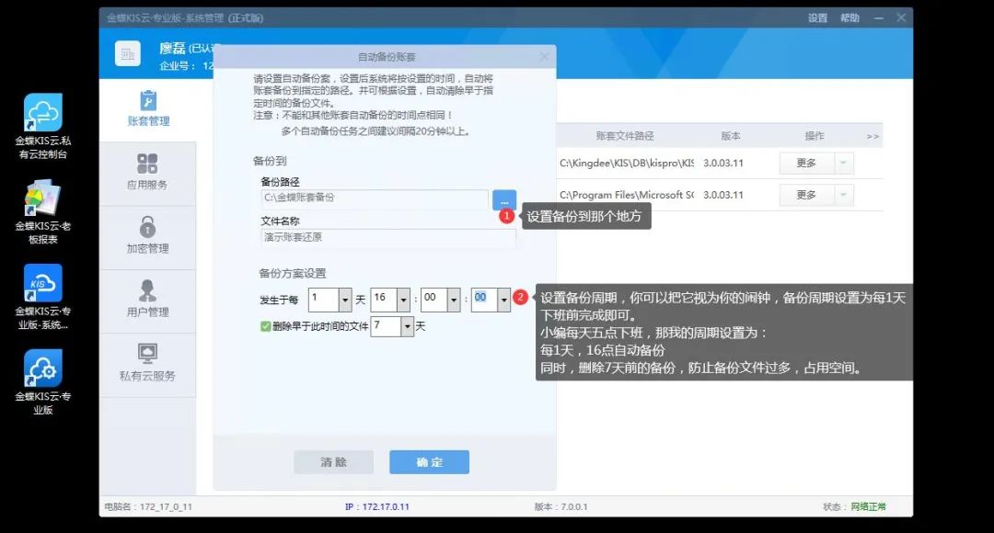
Task: Toggle 删除早于此时间的文件 checkbox
Action: pos(266,326)
